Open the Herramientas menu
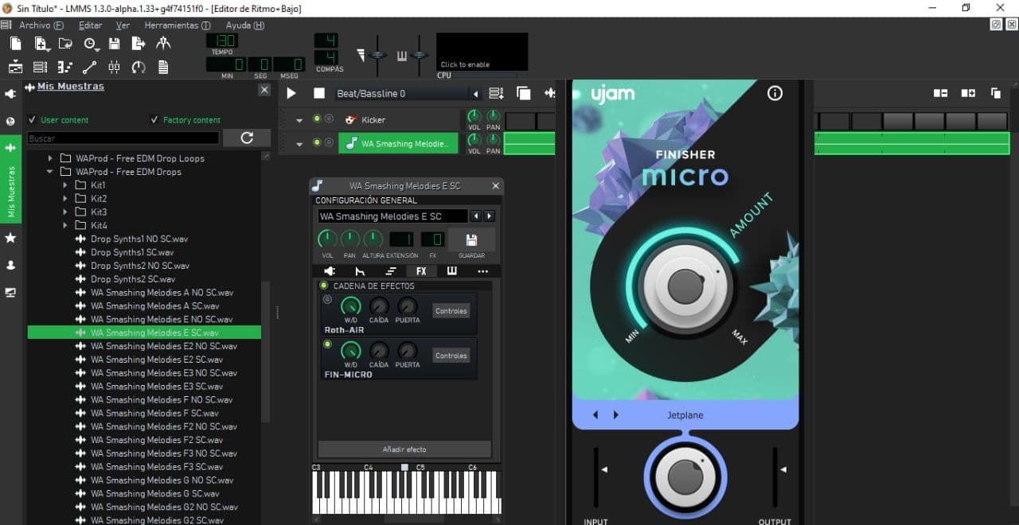1019x525 pixels. [x=177, y=25]
